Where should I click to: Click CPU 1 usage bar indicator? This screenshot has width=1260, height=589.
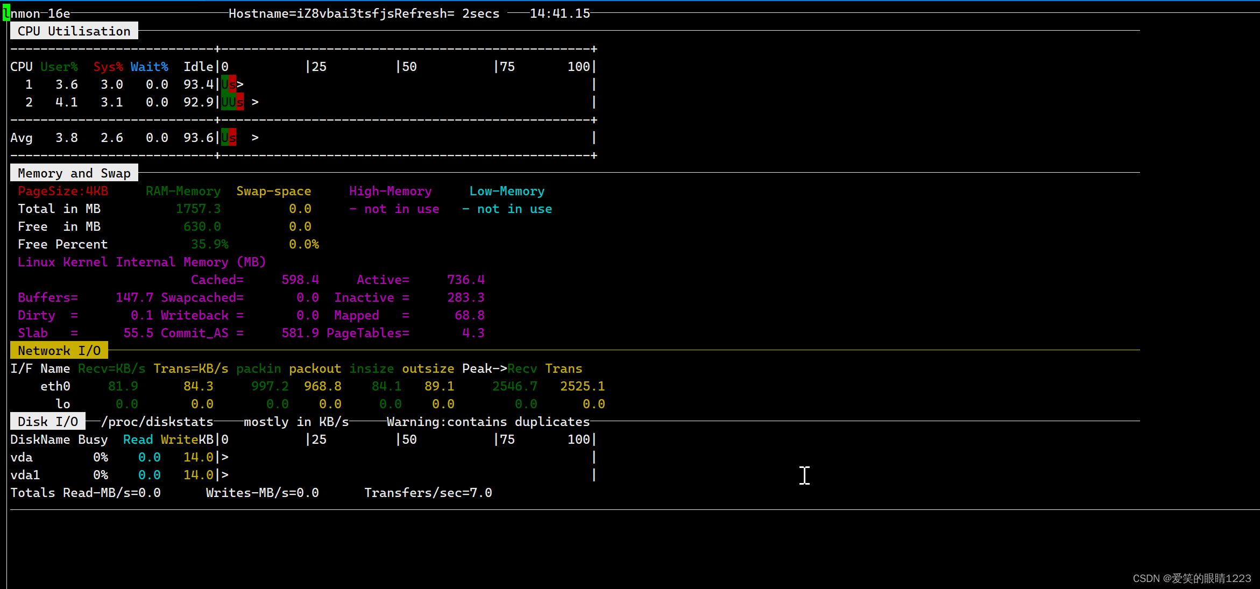pos(229,84)
